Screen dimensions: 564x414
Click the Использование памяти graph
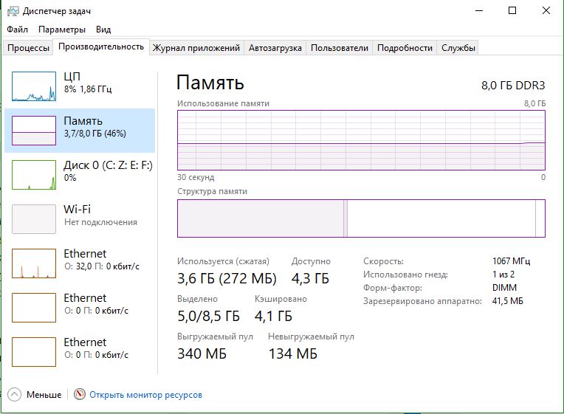coord(361,140)
